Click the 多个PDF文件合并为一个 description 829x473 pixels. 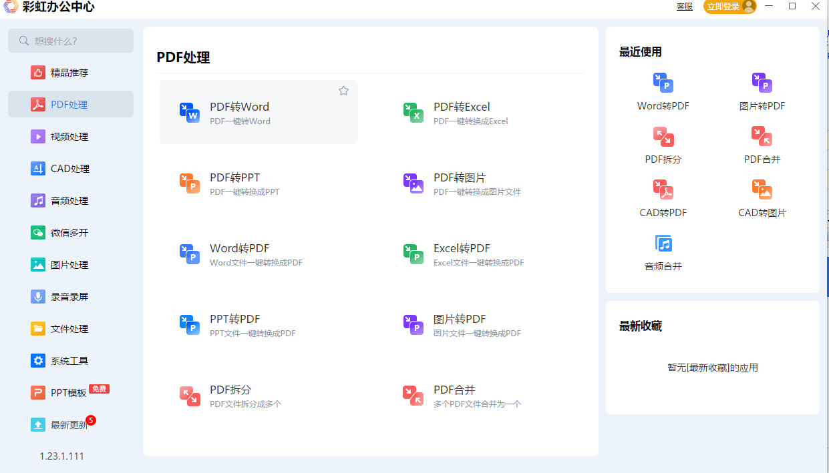tap(478, 404)
